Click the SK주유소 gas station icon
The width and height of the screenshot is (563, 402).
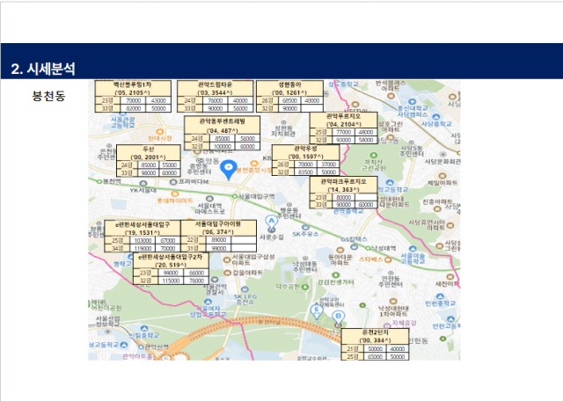[x=305, y=227]
